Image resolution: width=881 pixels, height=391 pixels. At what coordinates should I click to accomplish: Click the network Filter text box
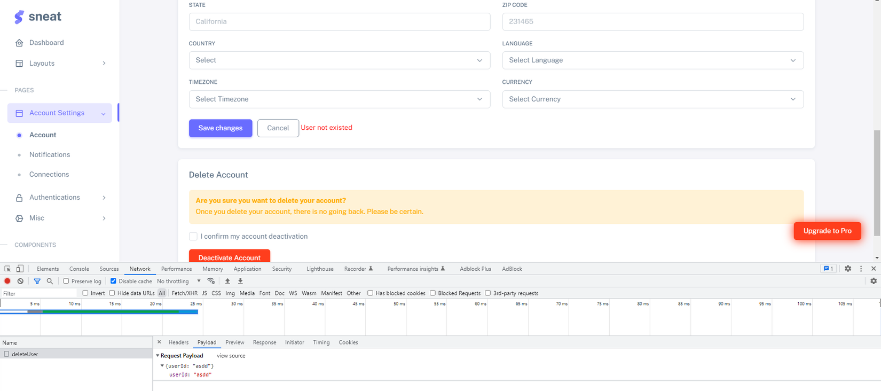(40, 294)
